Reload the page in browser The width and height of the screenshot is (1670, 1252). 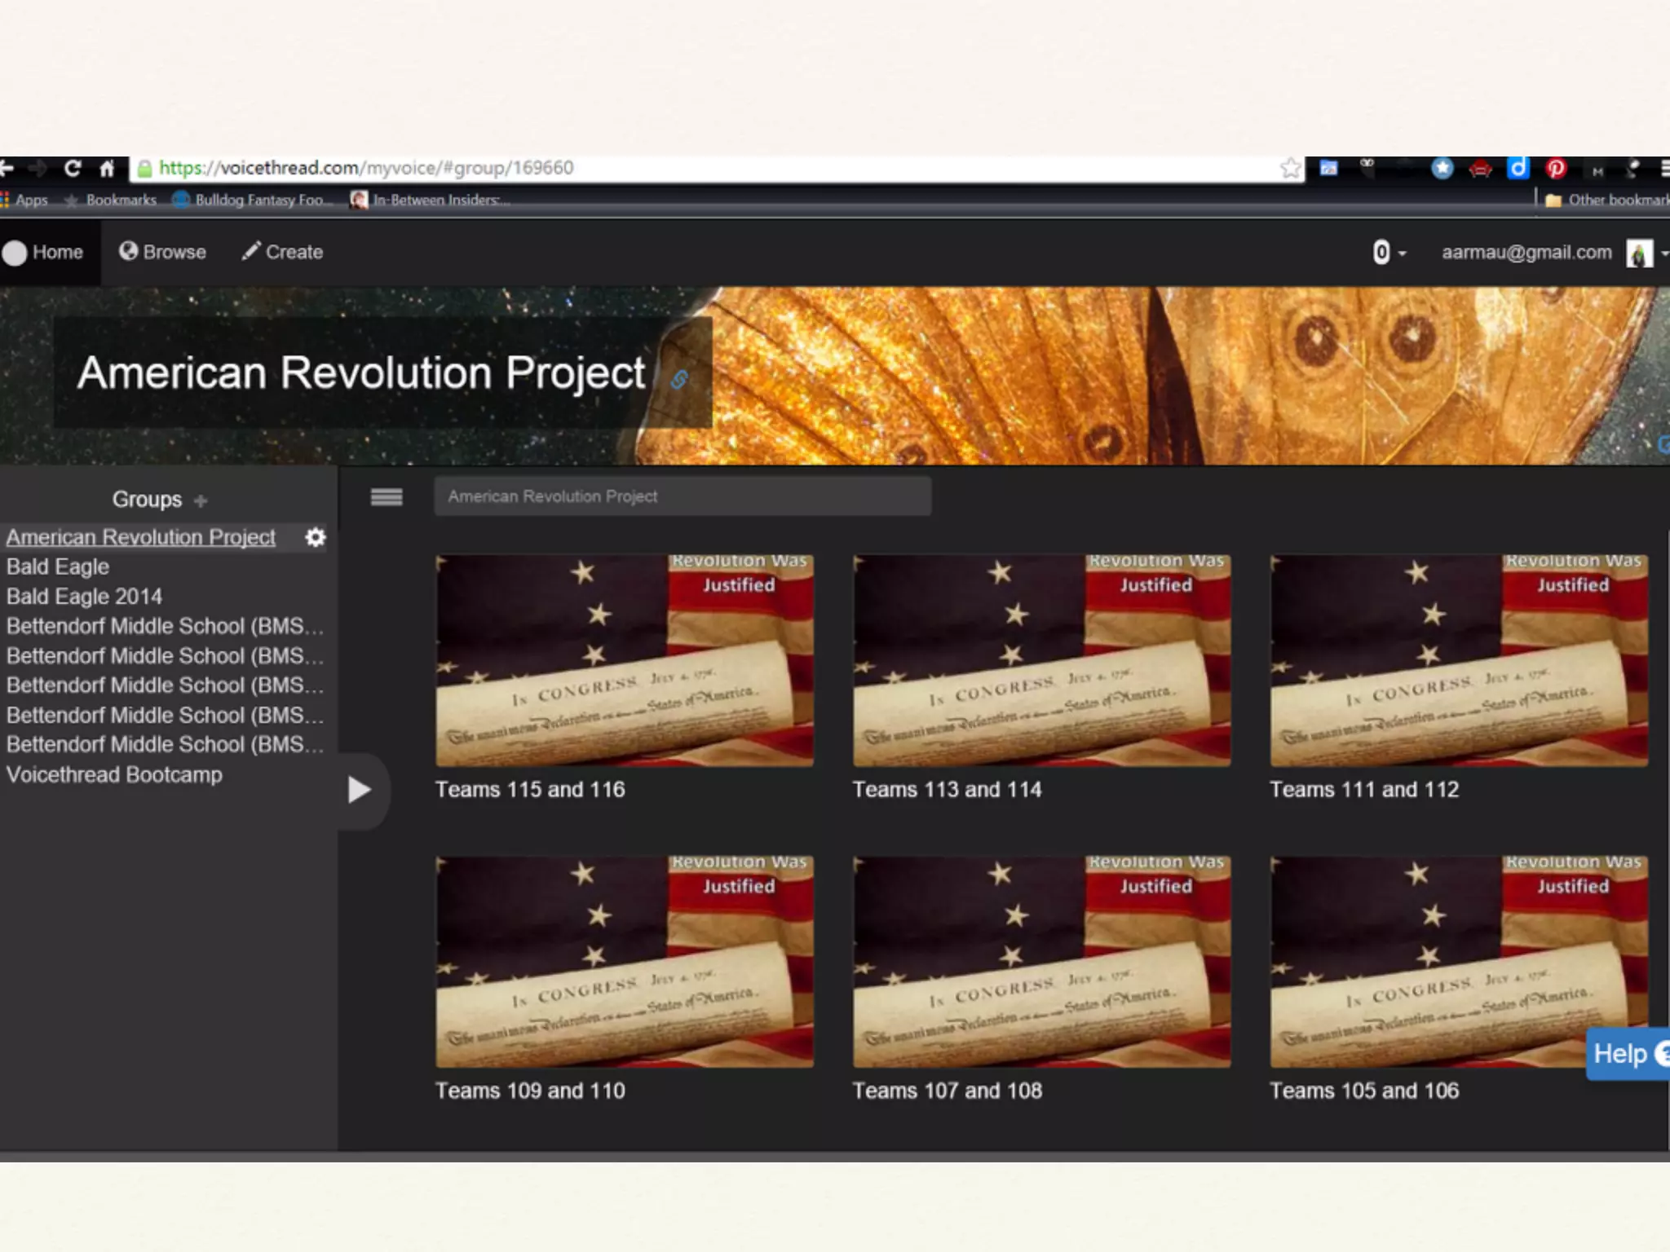[72, 168]
